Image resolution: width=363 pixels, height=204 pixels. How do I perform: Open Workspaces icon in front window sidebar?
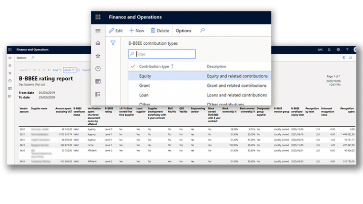pyautogui.click(x=98, y=81)
